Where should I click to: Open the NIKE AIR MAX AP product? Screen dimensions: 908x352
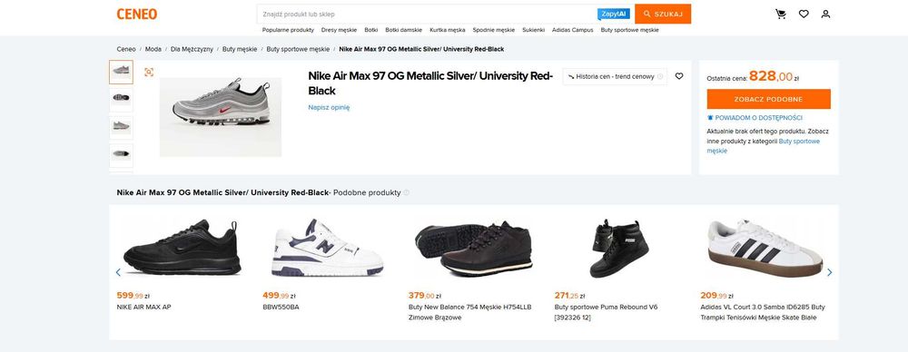point(143,307)
